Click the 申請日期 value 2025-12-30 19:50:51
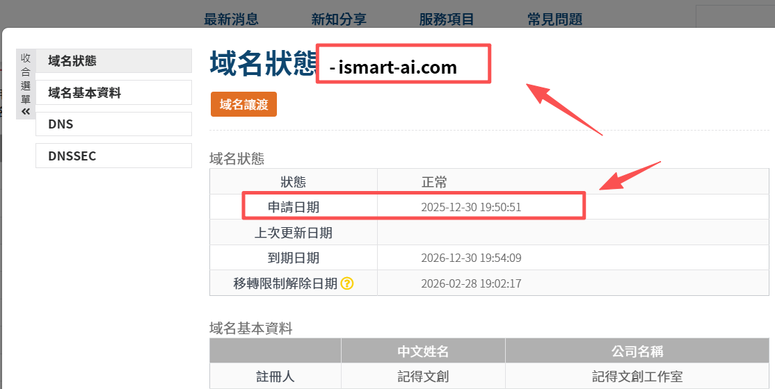 [471, 208]
